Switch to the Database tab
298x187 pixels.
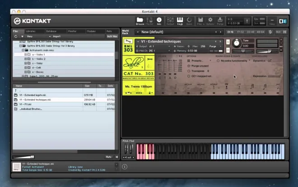(51, 31)
